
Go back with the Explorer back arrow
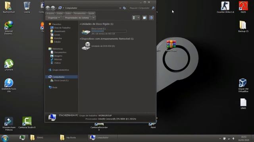click(x=48, y=8)
